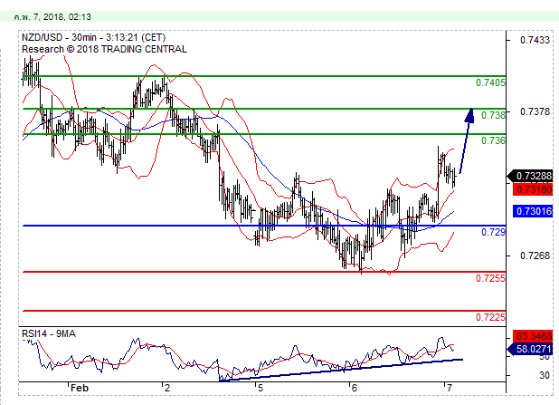Click the red 0.73180 price tag

533,189
